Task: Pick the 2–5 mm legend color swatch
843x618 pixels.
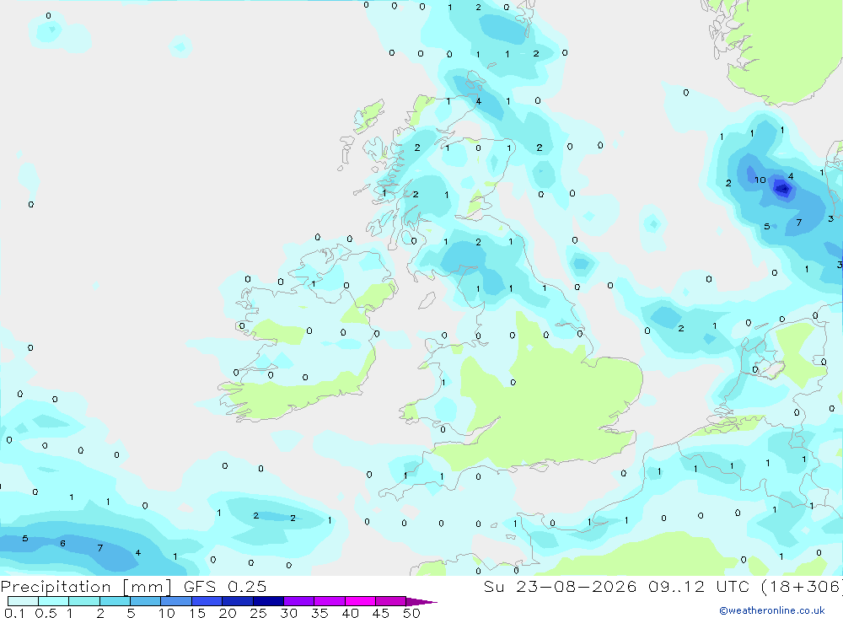Action: click(115, 601)
